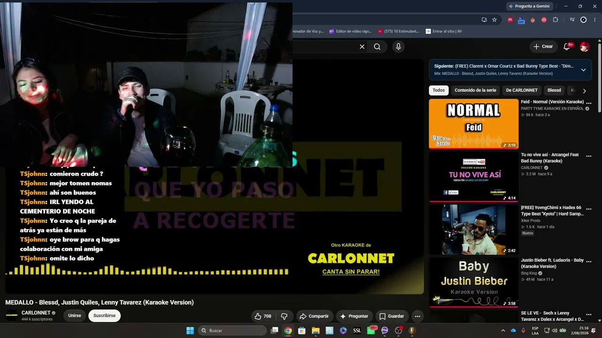Like the video with thumbs up
Screen dimensions: 602x338
coord(262,316)
